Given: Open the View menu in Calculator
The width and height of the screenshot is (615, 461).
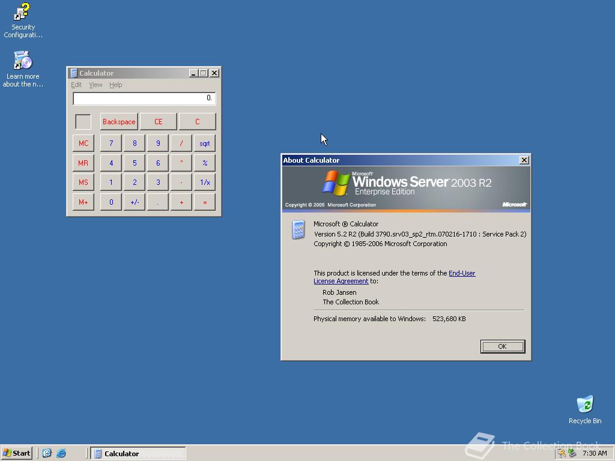Looking at the screenshot, I should tap(95, 85).
